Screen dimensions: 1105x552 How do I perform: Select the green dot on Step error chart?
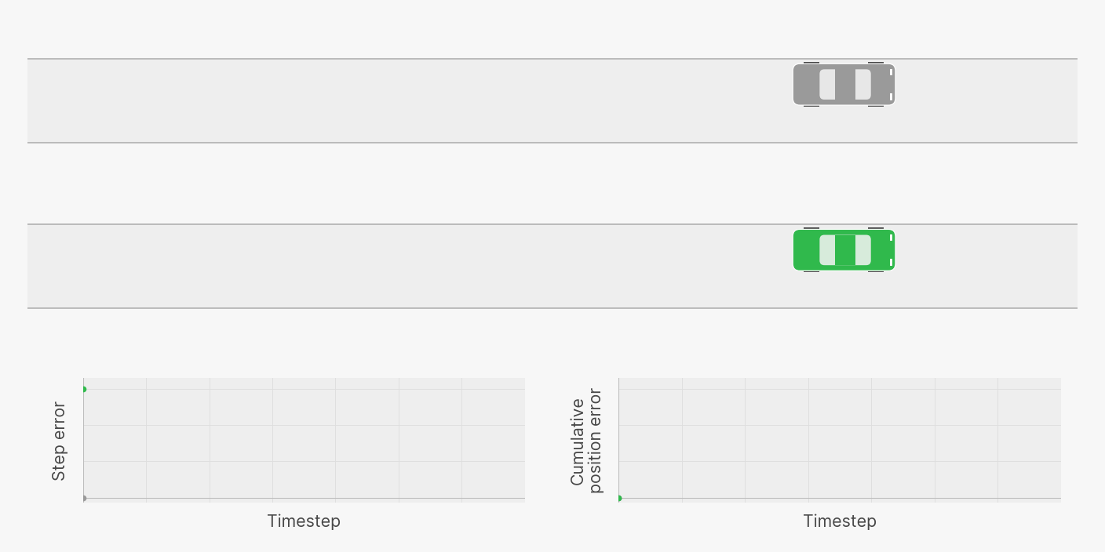[84, 389]
